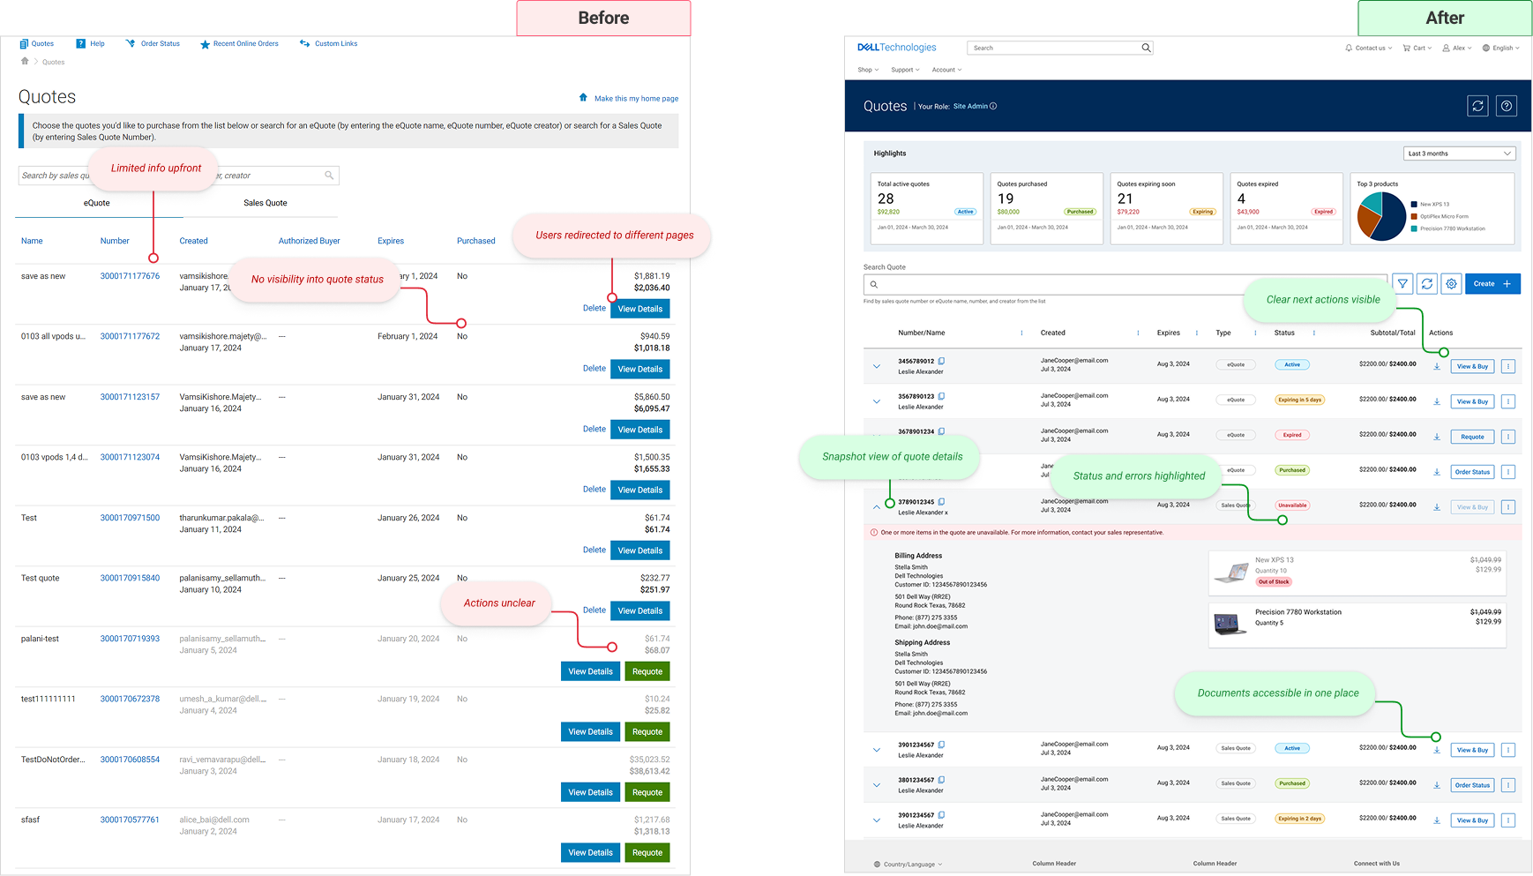This screenshot has height=876, width=1533.
Task: Open more-actions menu for Expired quote row
Action: (1508, 437)
